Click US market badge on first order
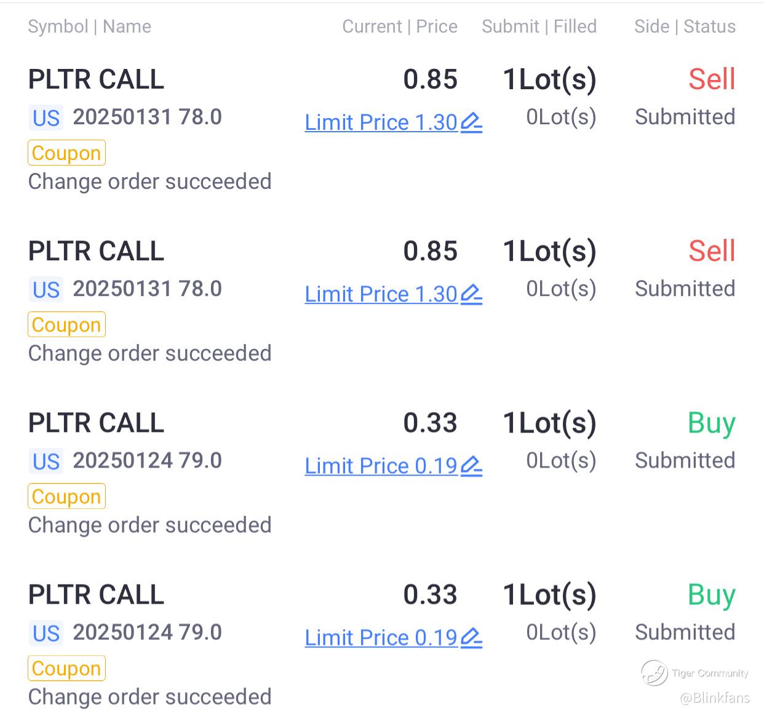 point(46,118)
